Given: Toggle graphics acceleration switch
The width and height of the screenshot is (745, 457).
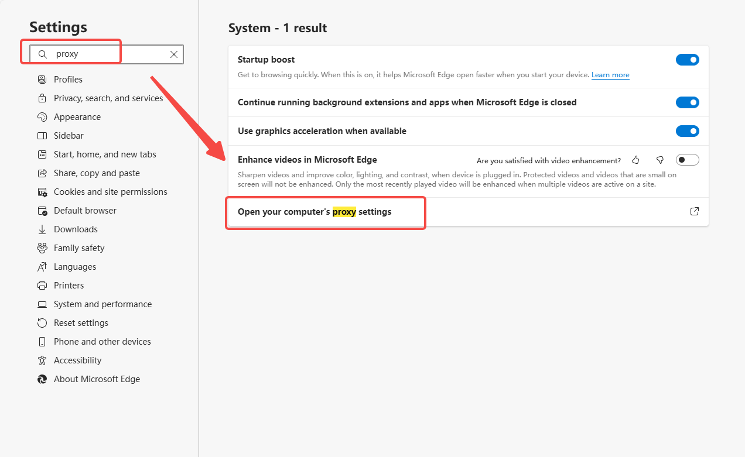Looking at the screenshot, I should tap(688, 131).
